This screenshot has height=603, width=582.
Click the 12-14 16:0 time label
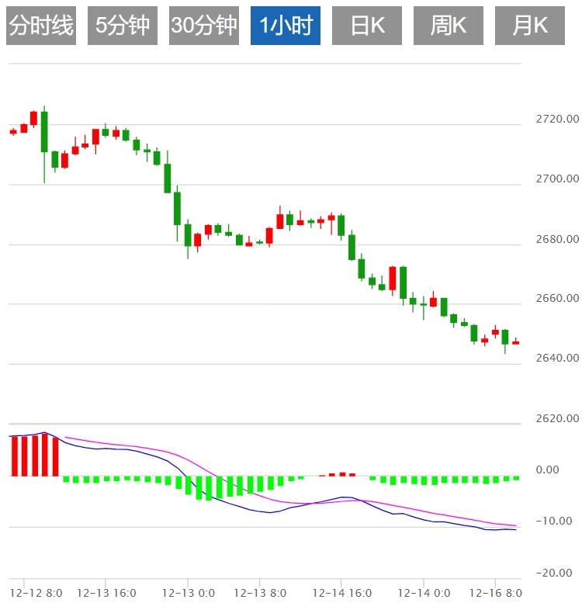[x=341, y=594]
